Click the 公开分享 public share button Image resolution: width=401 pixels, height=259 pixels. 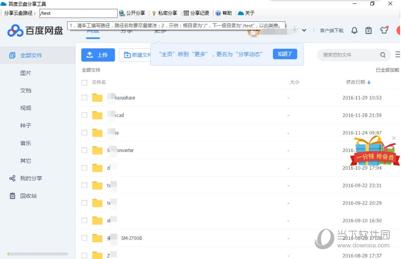click(x=132, y=13)
